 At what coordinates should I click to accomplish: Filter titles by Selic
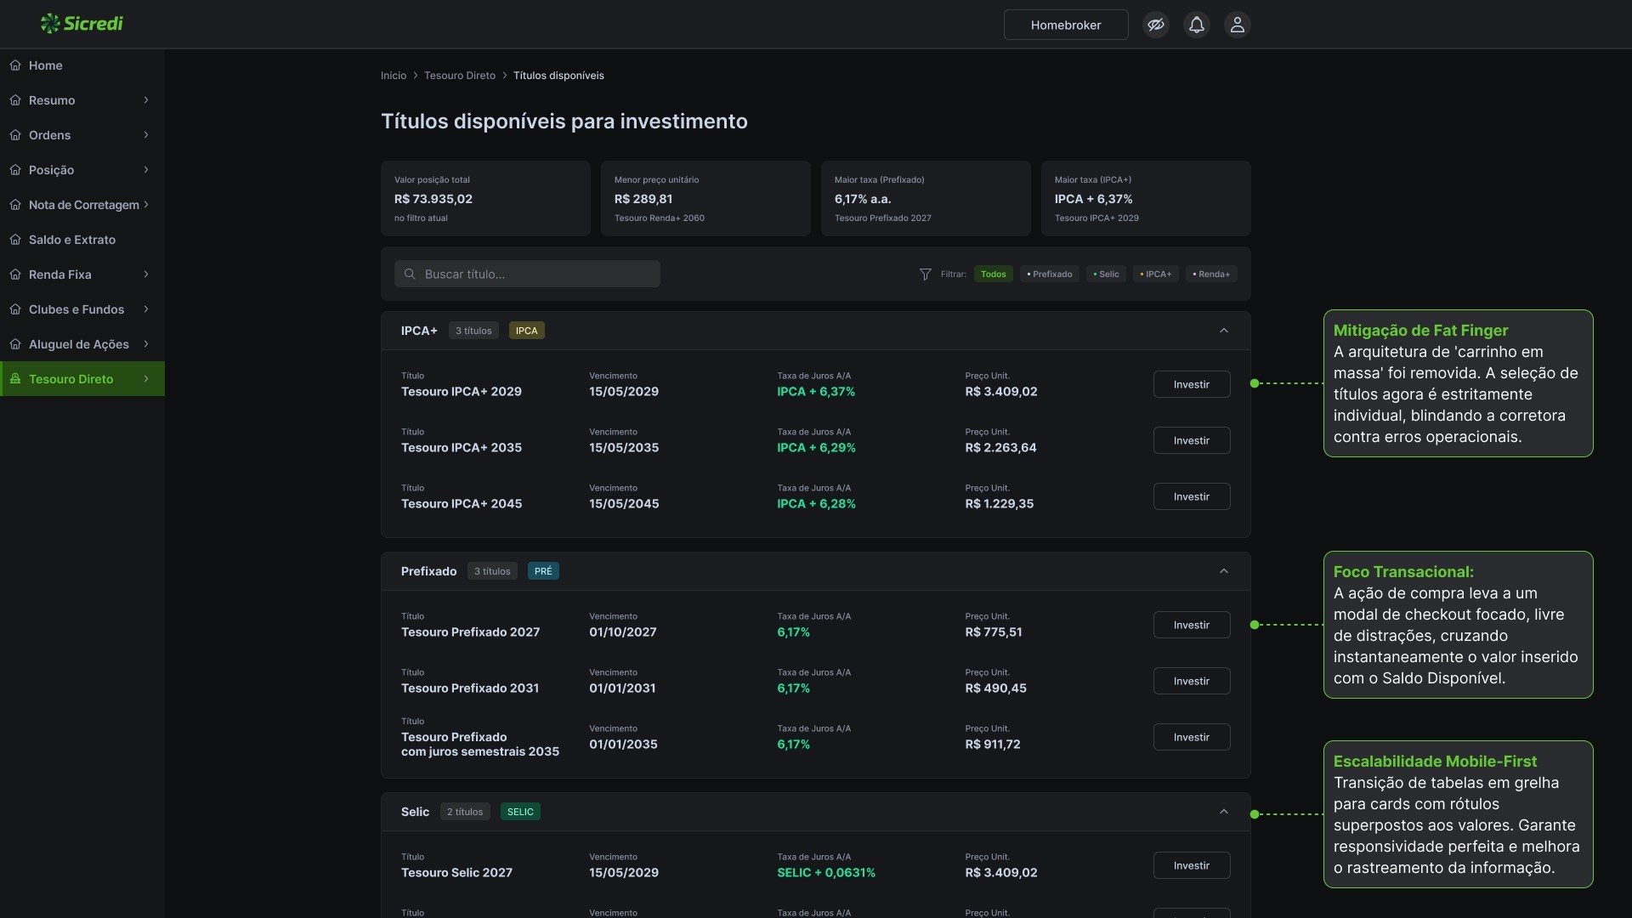point(1106,275)
